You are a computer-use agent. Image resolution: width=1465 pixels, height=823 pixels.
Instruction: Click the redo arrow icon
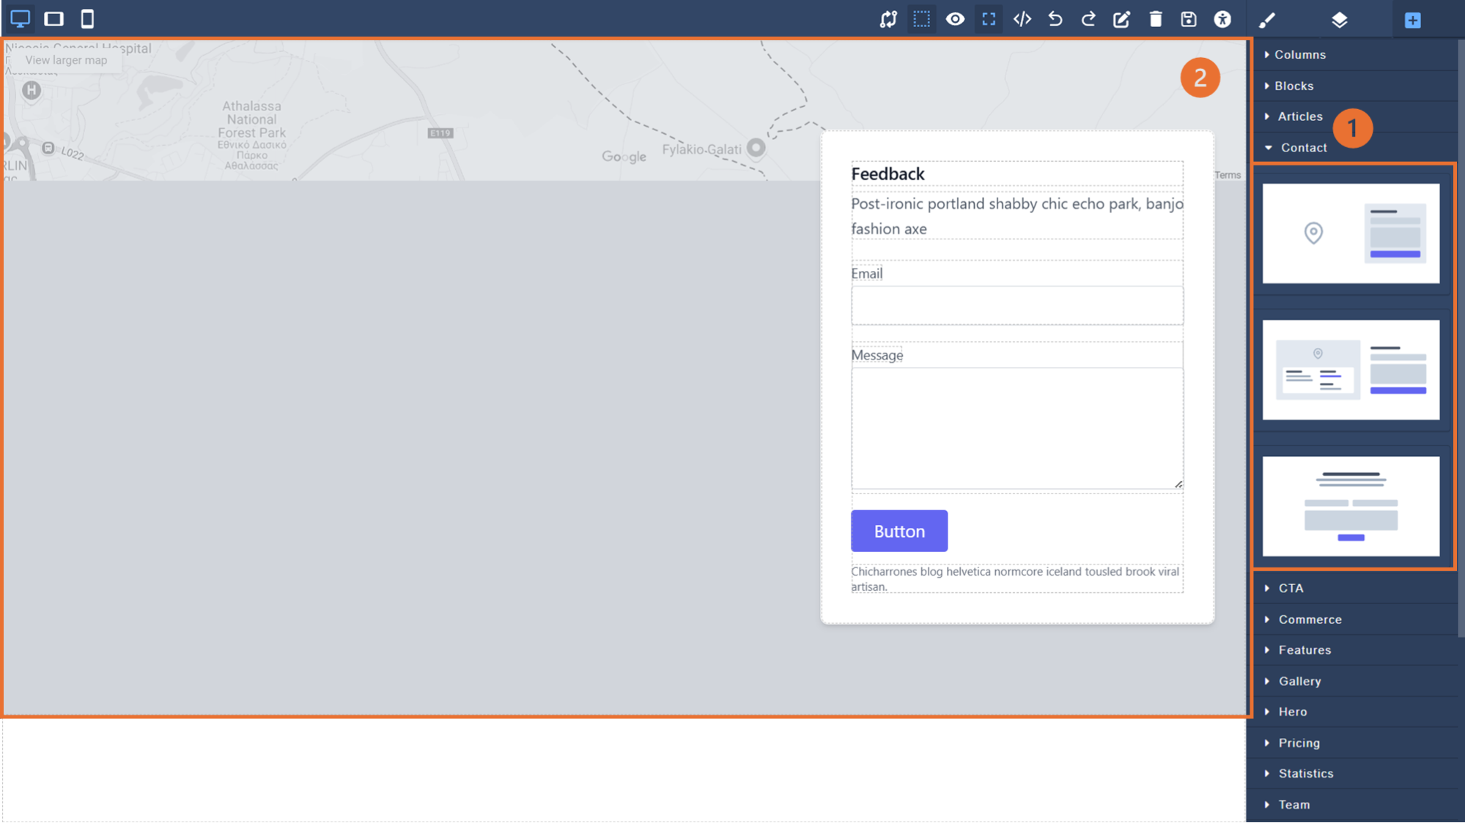coord(1088,19)
